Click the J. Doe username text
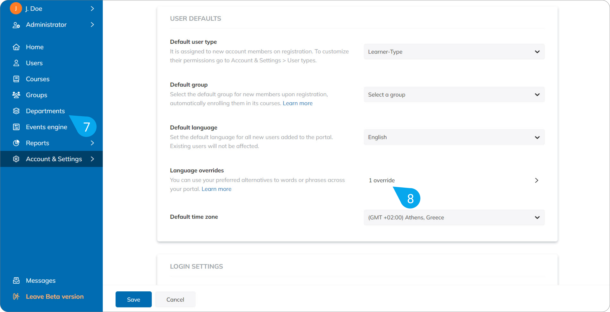Viewport: 610px width, 312px height. coord(34,9)
